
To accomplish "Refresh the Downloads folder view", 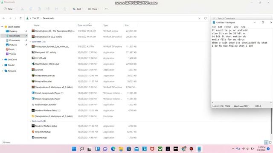I will 206,18.
